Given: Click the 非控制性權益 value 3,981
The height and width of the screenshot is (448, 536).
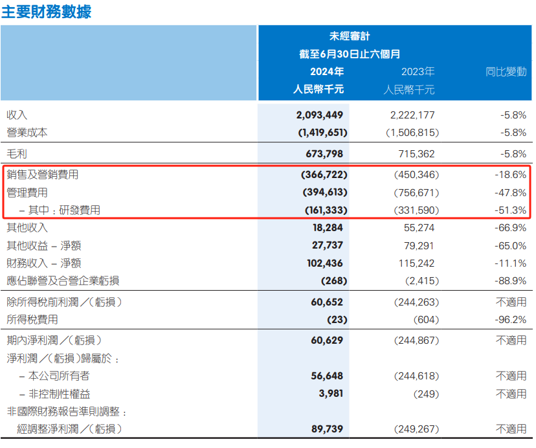Looking at the screenshot, I should coord(330,393).
